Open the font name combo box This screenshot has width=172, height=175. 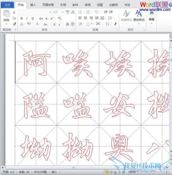coord(35,12)
